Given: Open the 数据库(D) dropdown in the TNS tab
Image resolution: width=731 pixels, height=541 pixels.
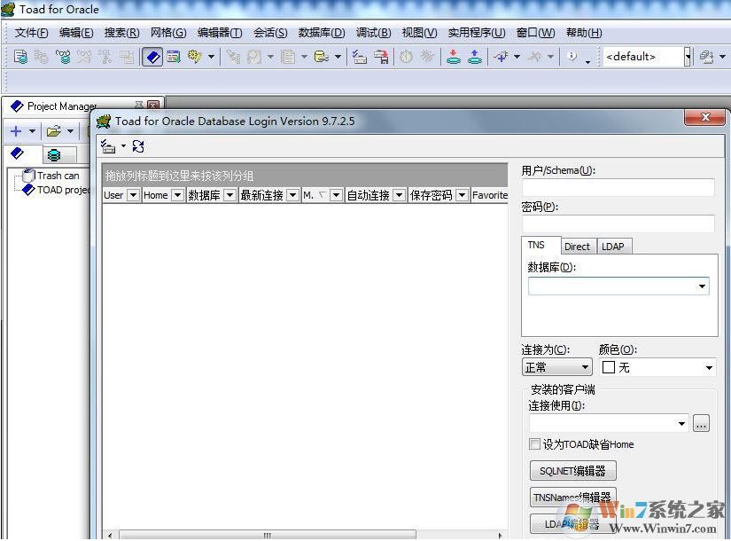Looking at the screenshot, I should click(703, 286).
